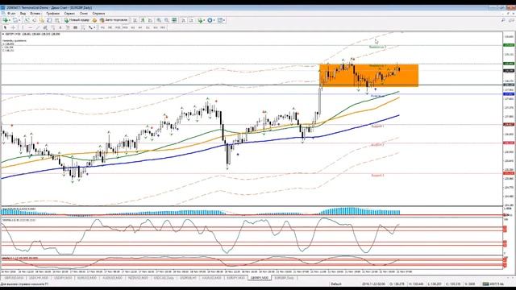Set timeframe to M1
Screen dimensions: 516x290
coord(102,27)
